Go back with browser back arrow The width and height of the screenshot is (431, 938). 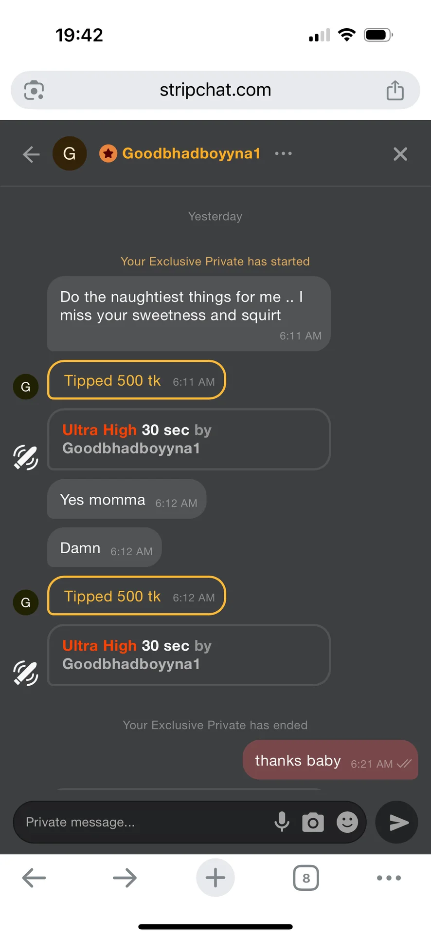tap(34, 878)
